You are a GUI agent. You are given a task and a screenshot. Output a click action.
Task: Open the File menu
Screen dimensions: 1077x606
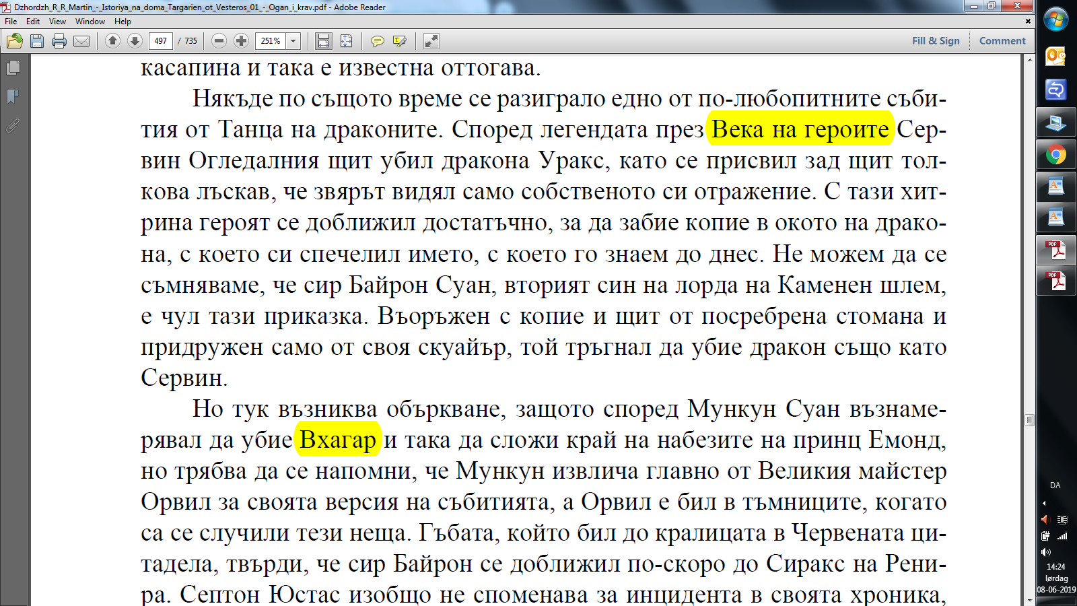[11, 22]
